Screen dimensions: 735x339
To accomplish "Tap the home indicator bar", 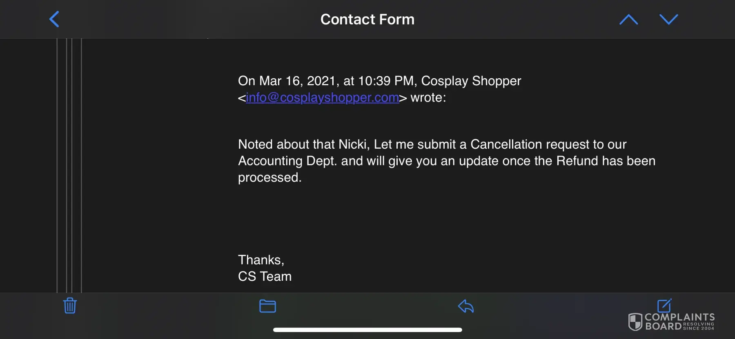I will tap(367, 330).
